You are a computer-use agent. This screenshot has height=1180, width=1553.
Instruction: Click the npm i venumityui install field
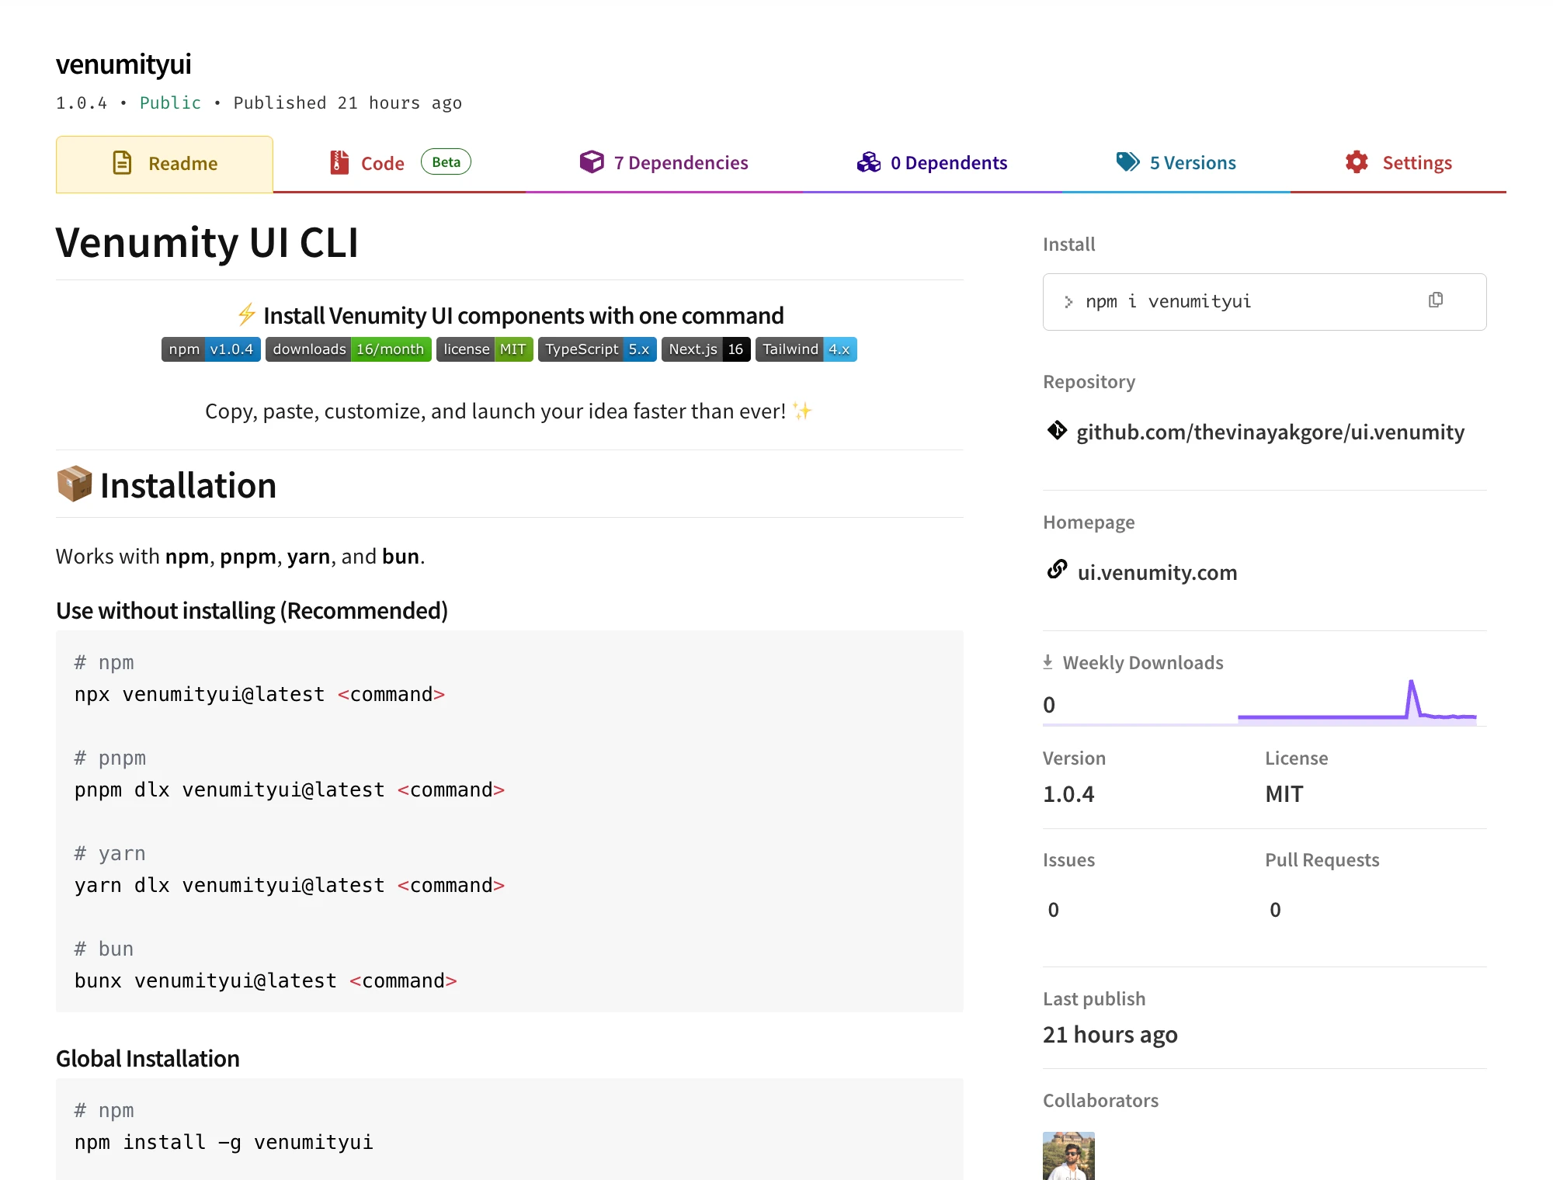click(x=1264, y=302)
